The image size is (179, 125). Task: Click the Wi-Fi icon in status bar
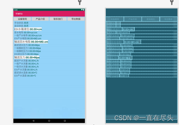point(82,10)
